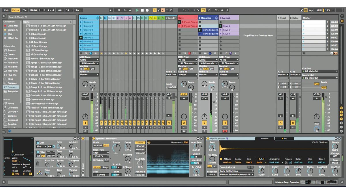
Task: Click the Spectral Resonator device activator circle
Action: pyautogui.click(x=94, y=138)
